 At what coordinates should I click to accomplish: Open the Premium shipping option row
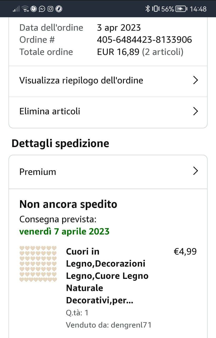click(x=38, y=172)
